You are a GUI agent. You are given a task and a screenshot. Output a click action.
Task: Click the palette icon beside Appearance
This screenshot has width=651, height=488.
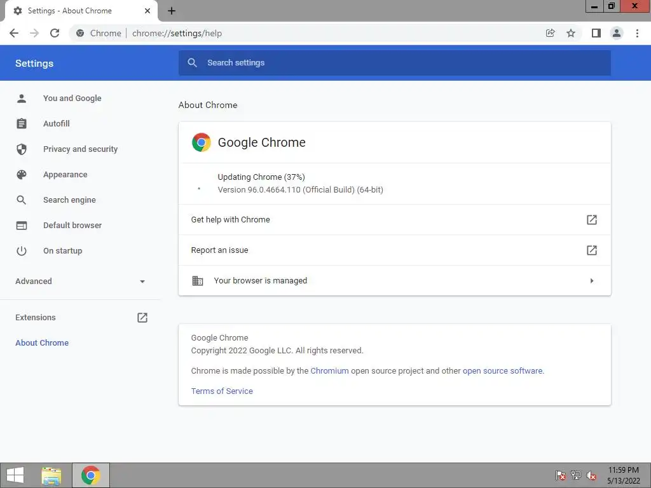click(x=22, y=175)
